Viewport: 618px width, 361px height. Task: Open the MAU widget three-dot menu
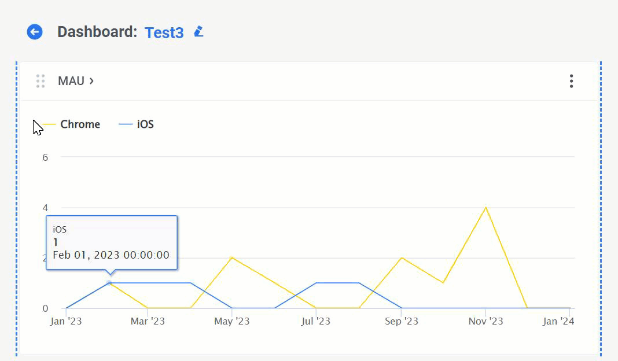[571, 81]
